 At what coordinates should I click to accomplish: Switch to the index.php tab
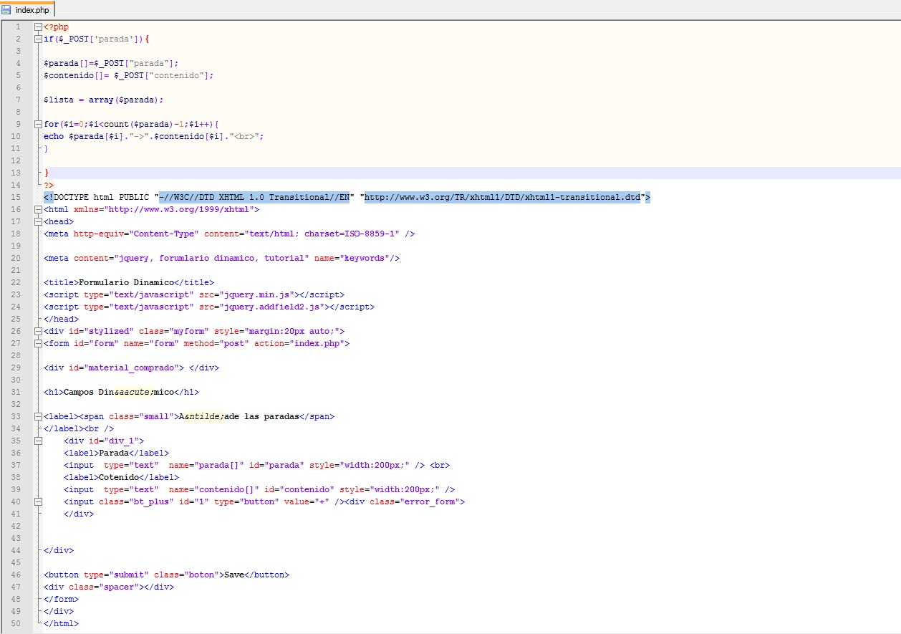(27, 9)
